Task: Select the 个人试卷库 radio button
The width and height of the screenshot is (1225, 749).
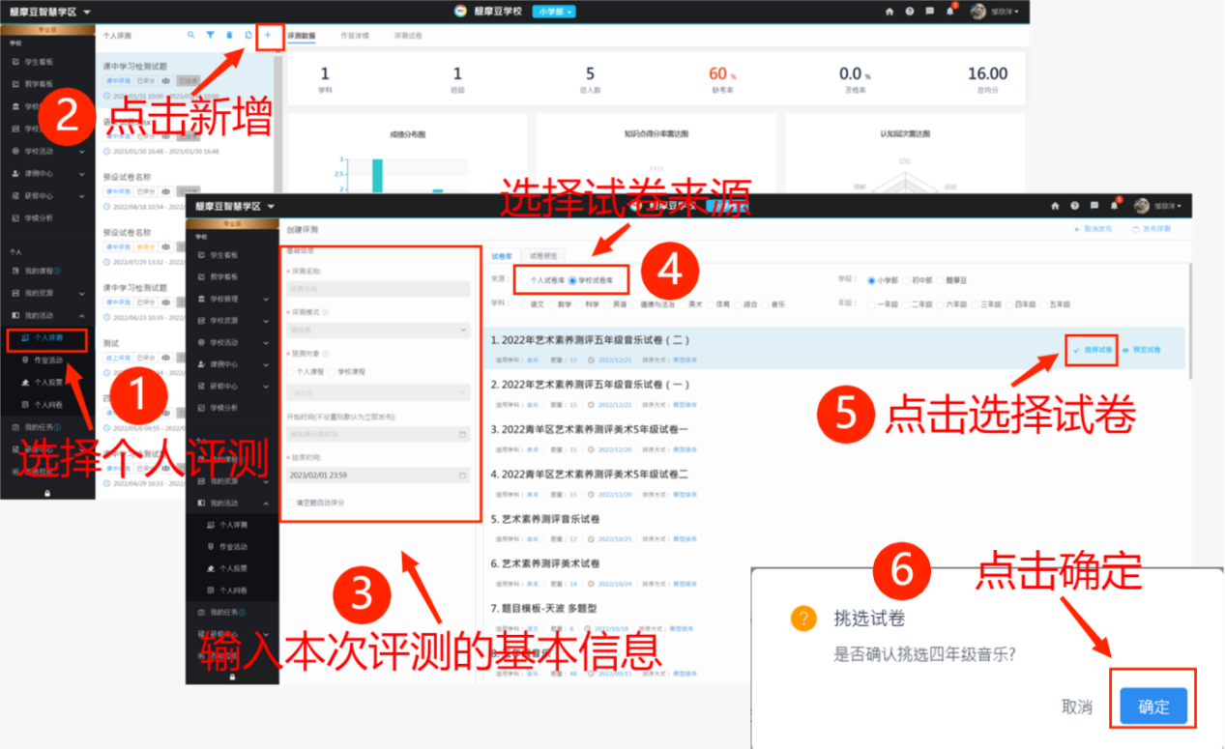Action: (x=523, y=280)
